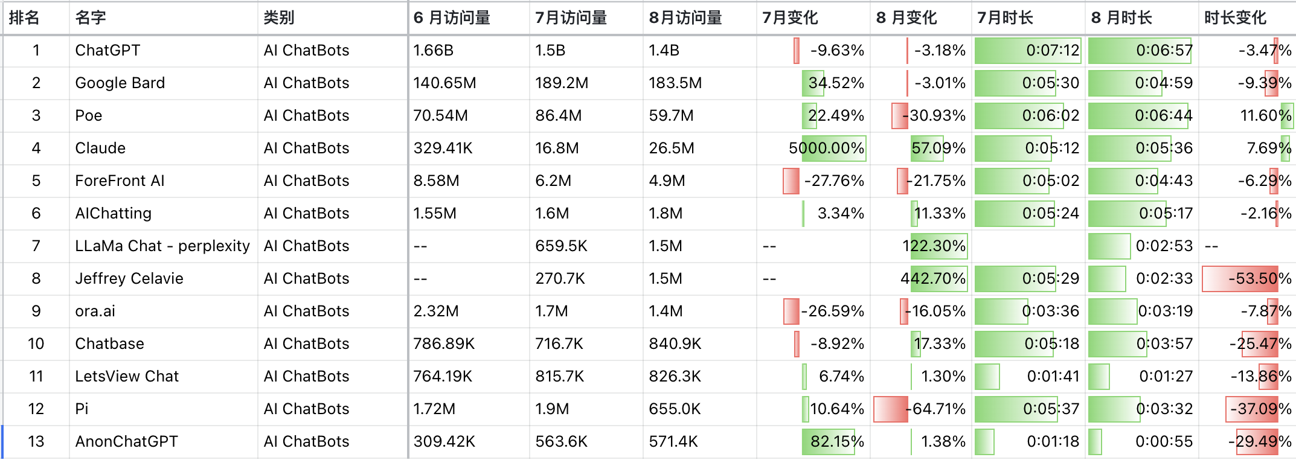This screenshot has width=1296, height=460.
Task: Click Pi's 655.0K August visits cell
Action: [x=700, y=409]
